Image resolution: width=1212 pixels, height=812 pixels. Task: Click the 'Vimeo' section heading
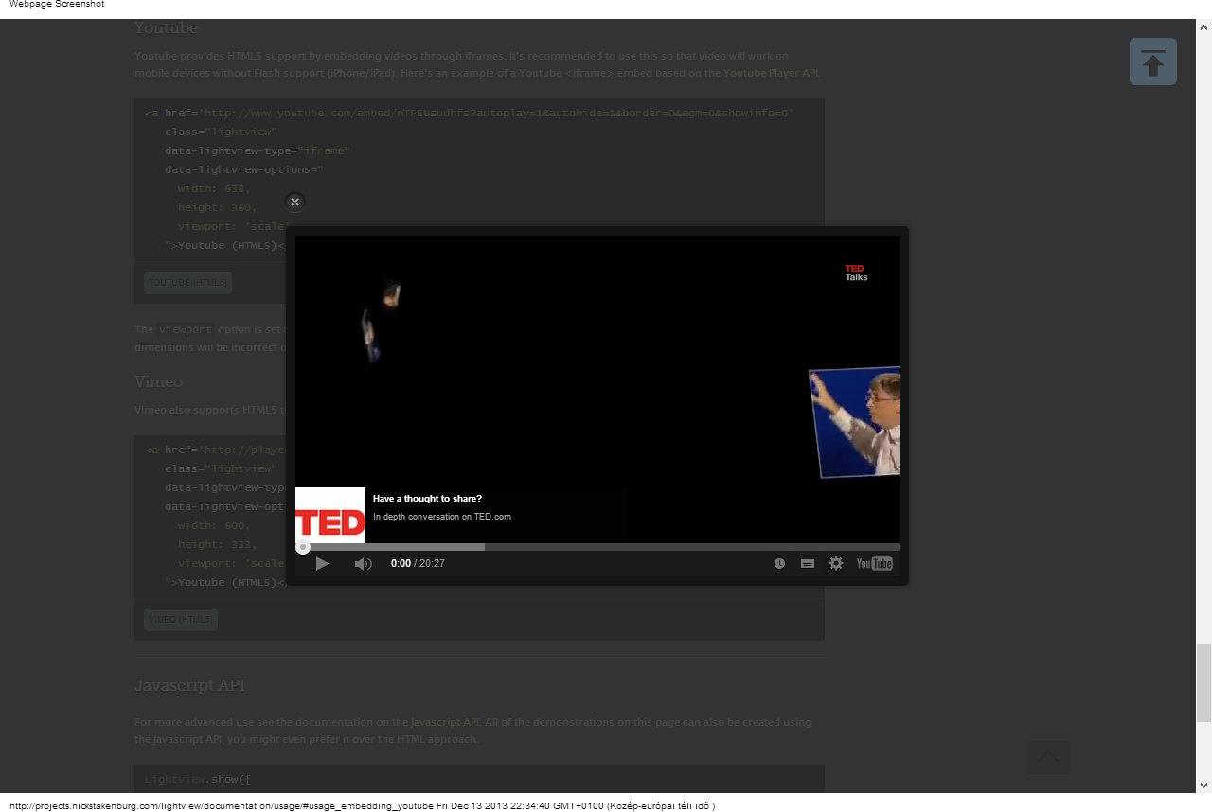158,381
